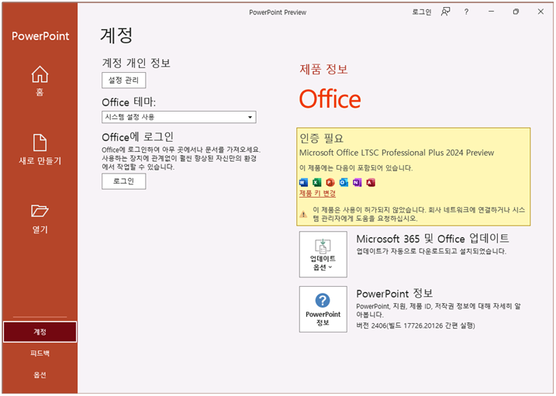Minimize the PowerPoint Preview window
The image size is (556, 396).
[491, 12]
